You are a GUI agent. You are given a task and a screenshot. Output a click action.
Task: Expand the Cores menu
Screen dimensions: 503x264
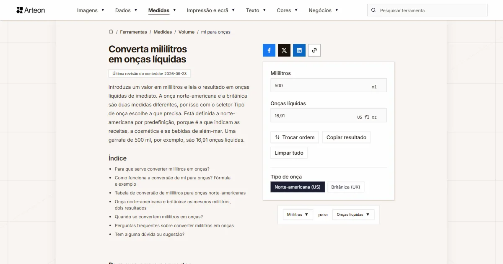(288, 10)
